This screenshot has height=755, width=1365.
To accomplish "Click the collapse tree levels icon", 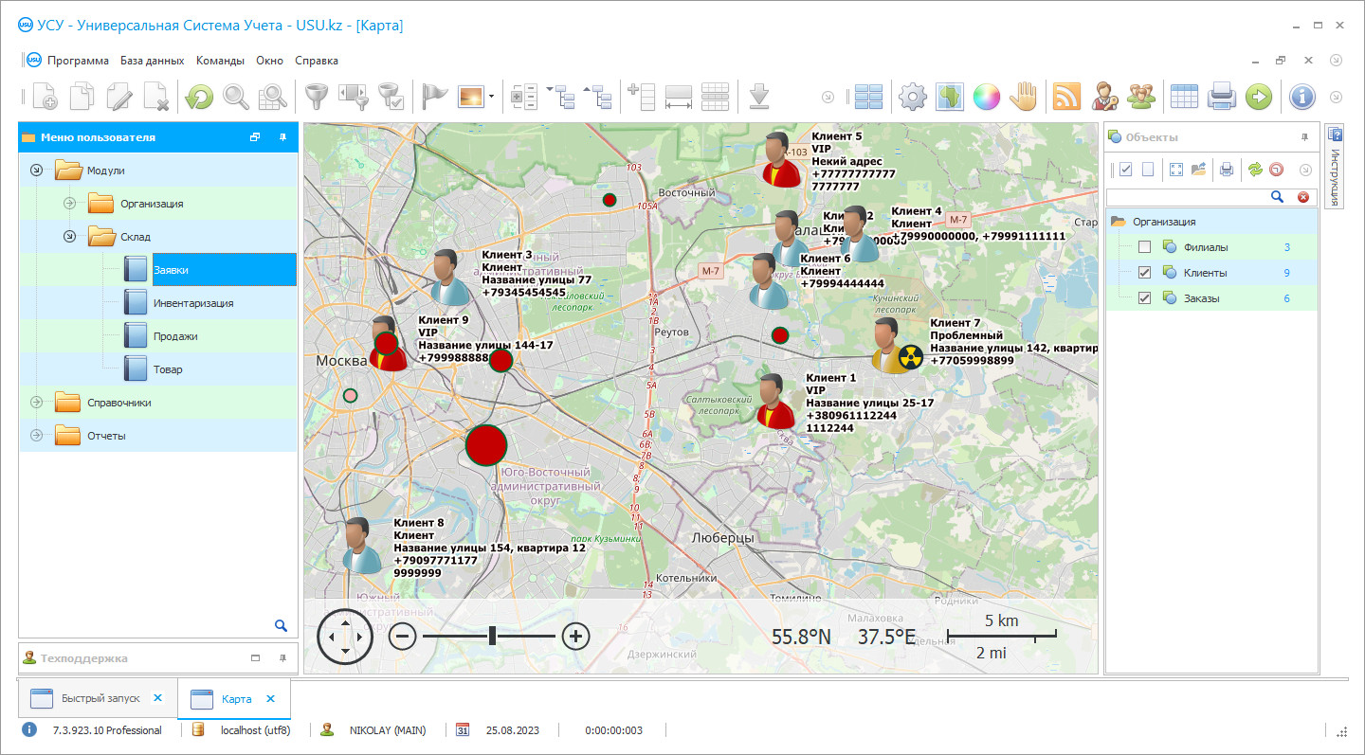I will click(x=598, y=96).
